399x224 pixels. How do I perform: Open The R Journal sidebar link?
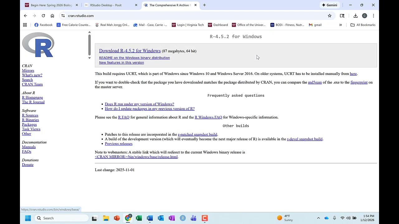coord(33,102)
